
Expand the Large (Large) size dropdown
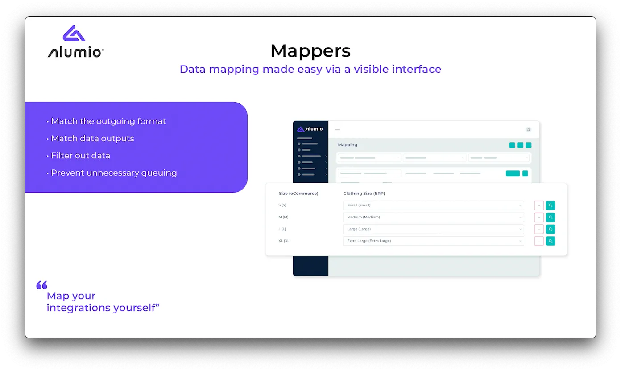pyautogui.click(x=434, y=229)
